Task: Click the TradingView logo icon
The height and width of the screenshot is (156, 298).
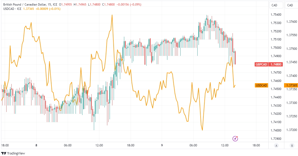Action: (4, 153)
